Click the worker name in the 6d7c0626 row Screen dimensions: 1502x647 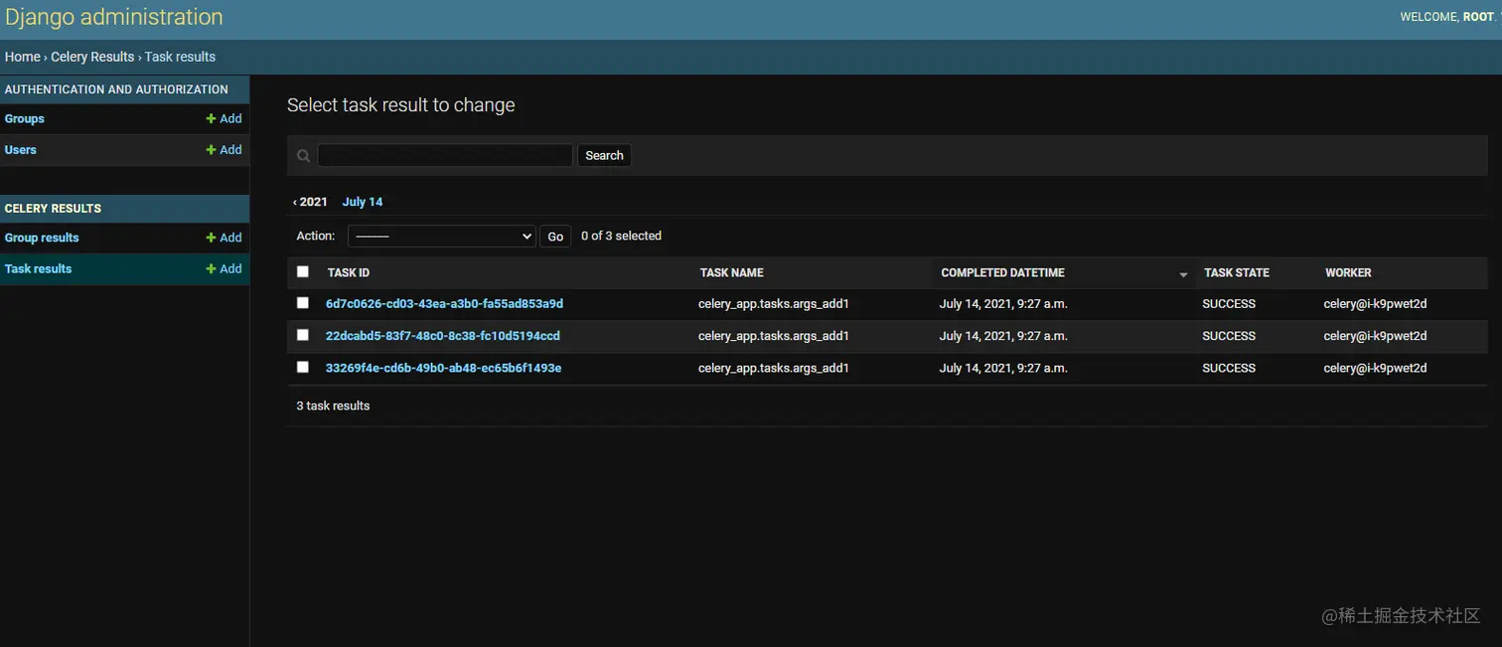click(x=1375, y=304)
